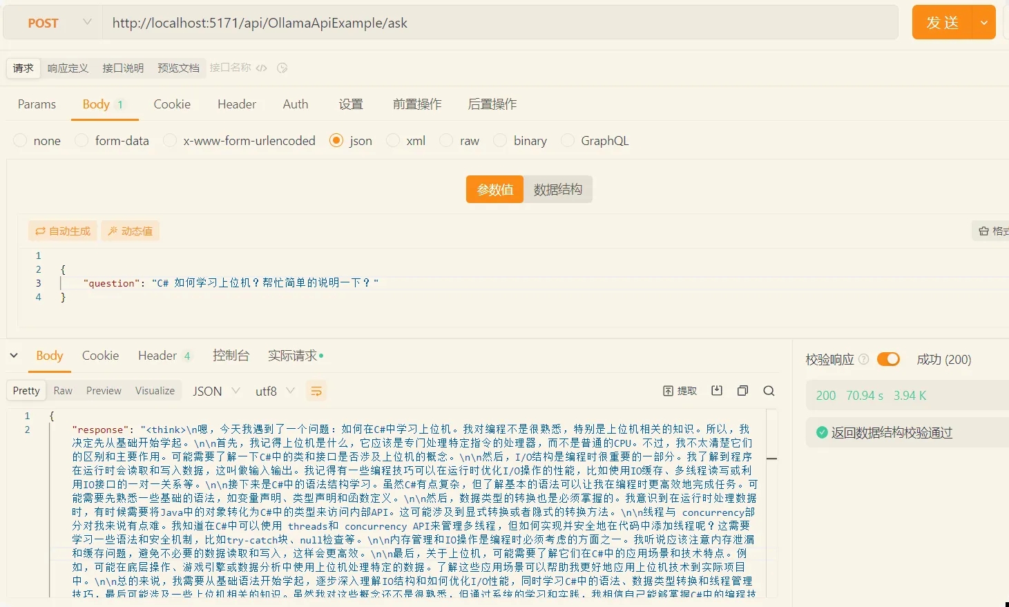Click the circular icon after 接口名称
This screenshot has height=607, width=1009.
click(x=282, y=68)
